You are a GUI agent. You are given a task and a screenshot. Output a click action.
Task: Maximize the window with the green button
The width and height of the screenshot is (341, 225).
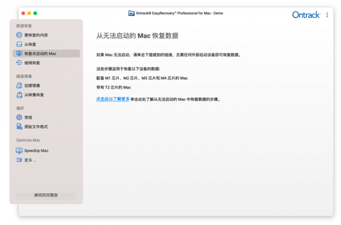(35, 13)
